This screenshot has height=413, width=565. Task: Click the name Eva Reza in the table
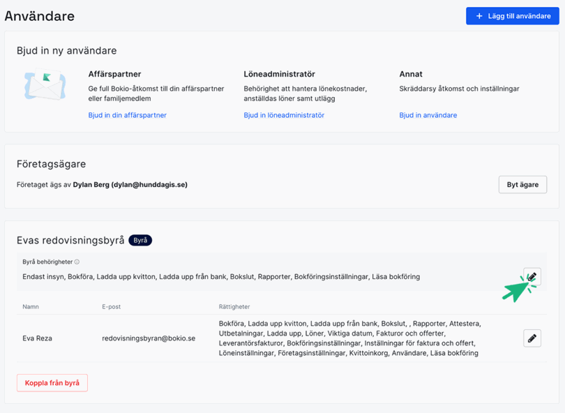tap(37, 338)
